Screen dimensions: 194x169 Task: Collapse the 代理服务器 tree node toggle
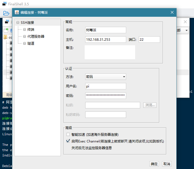(24, 37)
